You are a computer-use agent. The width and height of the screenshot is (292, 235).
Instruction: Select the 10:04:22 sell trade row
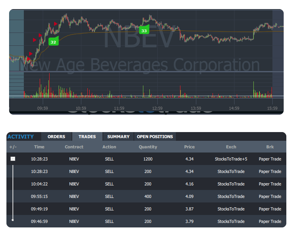pos(148,184)
